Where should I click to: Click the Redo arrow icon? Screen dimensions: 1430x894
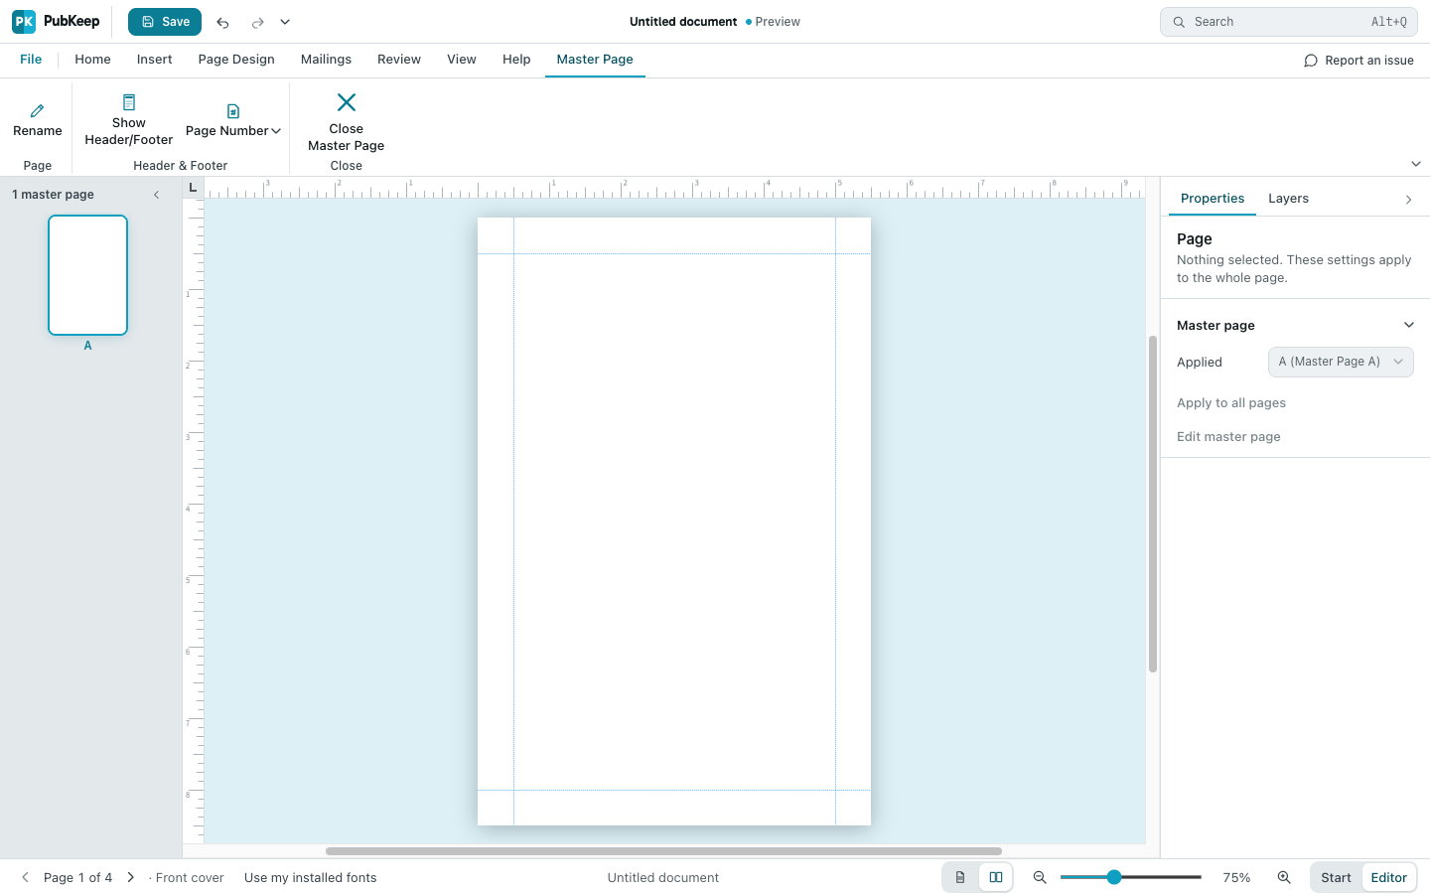(x=257, y=22)
